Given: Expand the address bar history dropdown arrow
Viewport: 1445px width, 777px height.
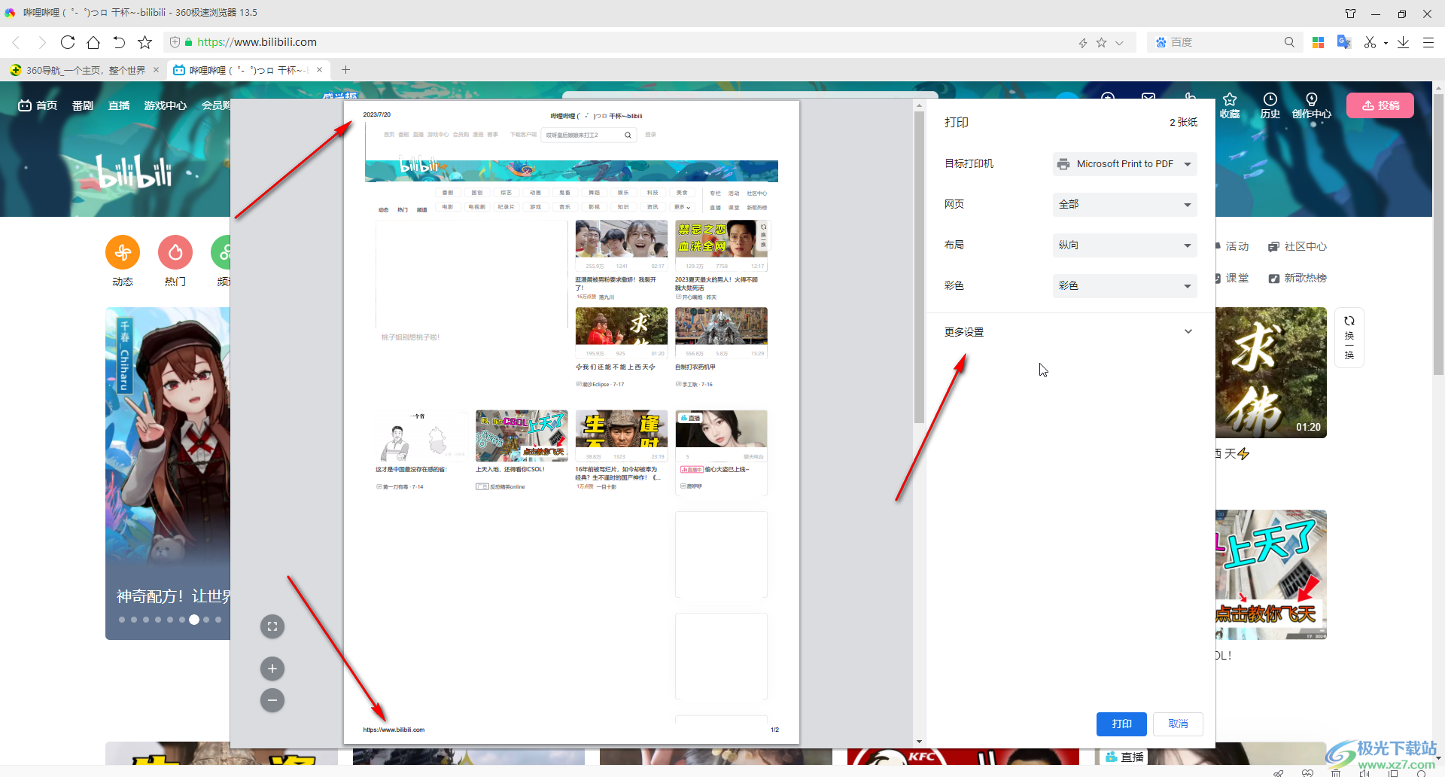Looking at the screenshot, I should pos(1119,43).
